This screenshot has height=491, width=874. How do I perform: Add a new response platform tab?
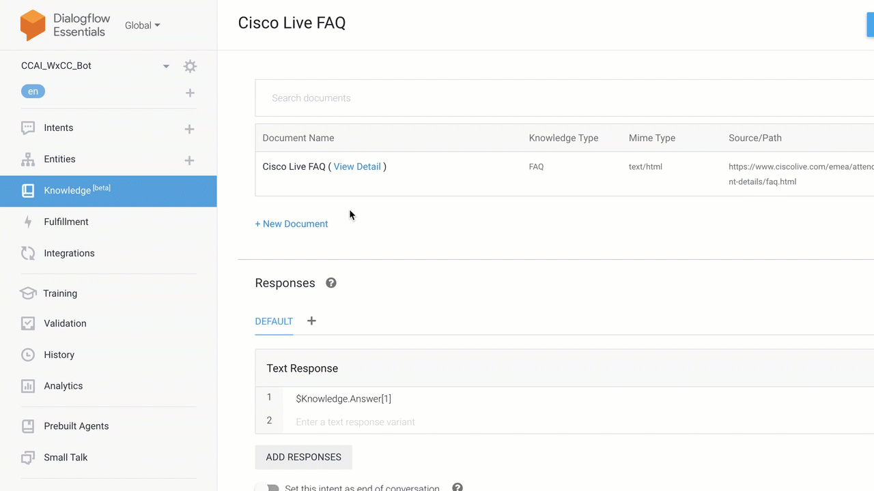click(x=311, y=321)
